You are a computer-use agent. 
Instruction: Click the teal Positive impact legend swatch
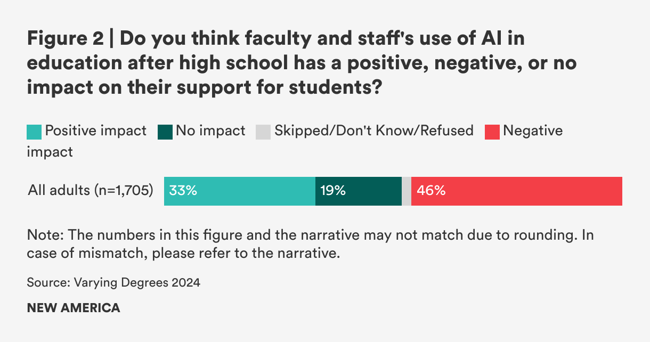[34, 132]
